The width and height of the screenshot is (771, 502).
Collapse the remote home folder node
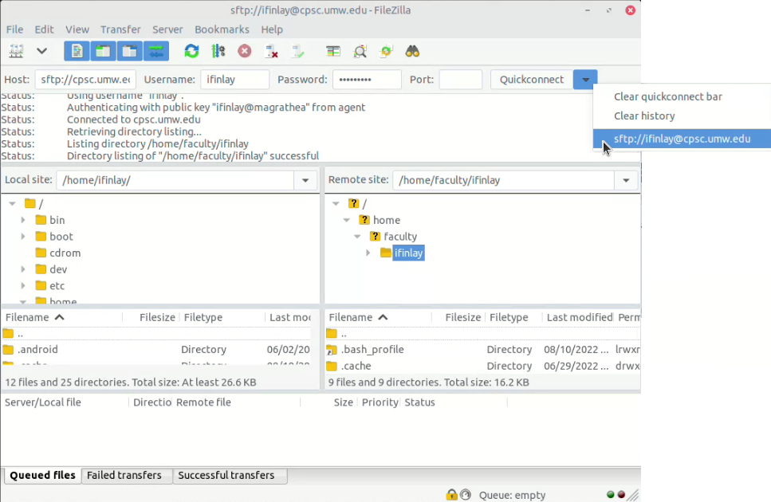(347, 220)
